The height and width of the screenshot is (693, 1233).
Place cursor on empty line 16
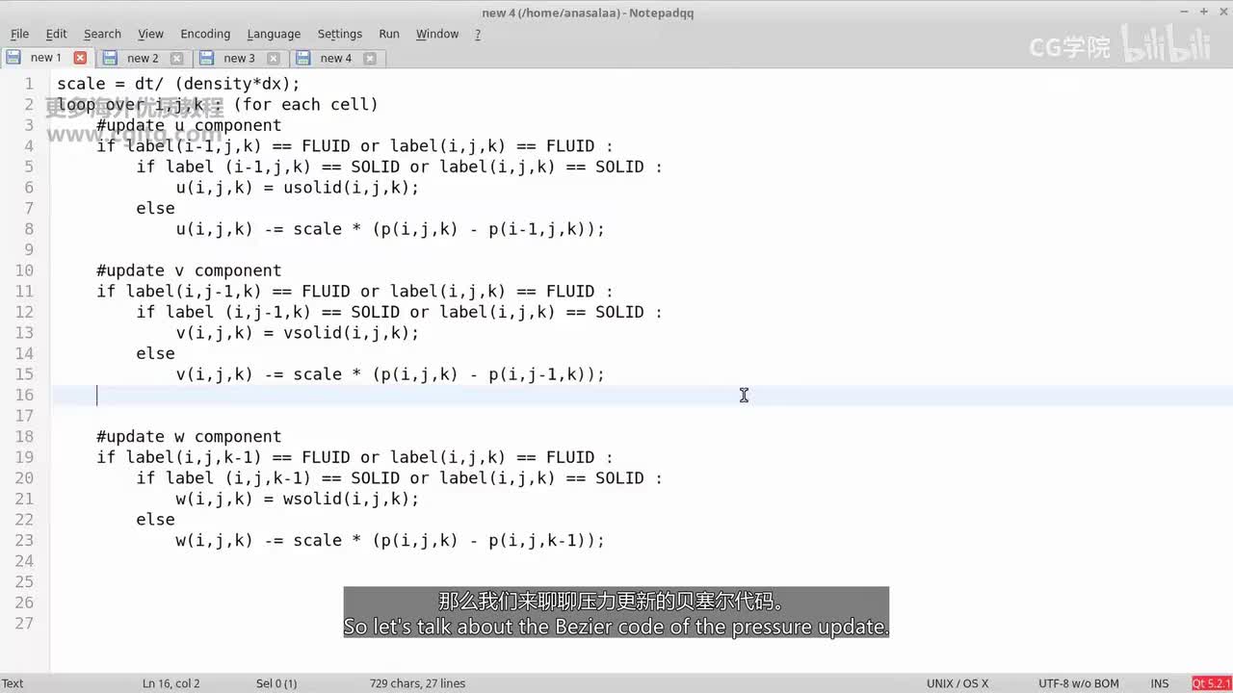click(x=643, y=395)
